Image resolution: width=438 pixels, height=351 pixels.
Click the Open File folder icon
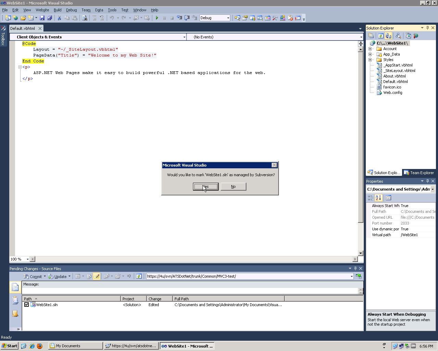click(23, 18)
